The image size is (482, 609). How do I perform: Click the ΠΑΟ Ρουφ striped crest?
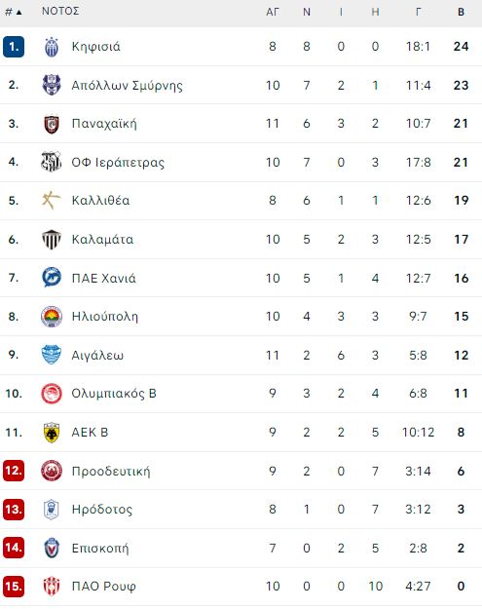(52, 586)
